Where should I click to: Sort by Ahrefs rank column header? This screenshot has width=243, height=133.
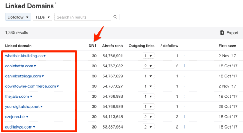112,46
